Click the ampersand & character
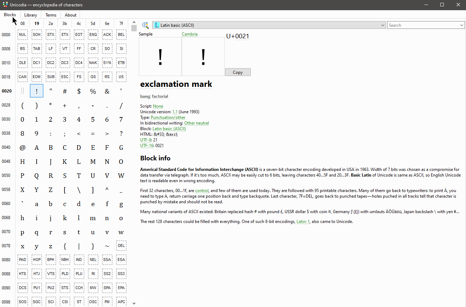 [x=107, y=91]
